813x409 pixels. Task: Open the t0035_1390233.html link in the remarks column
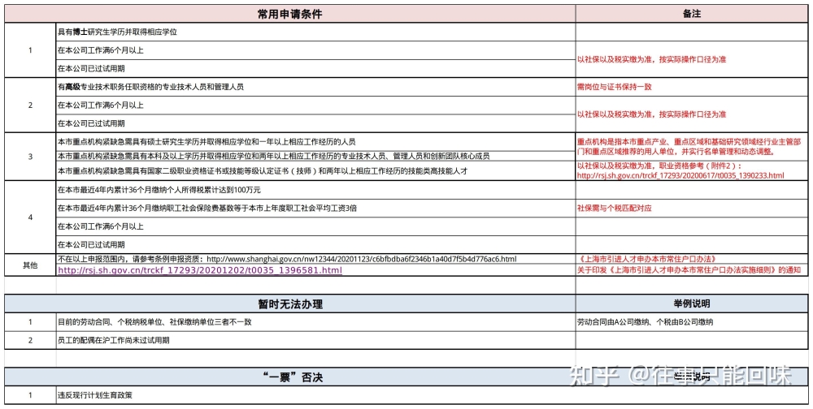(x=680, y=175)
